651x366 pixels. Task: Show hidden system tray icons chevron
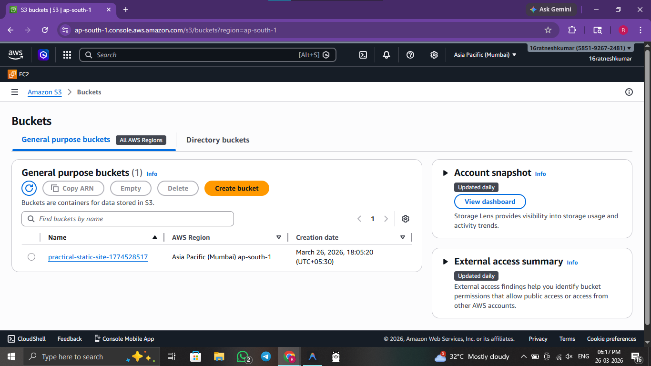click(x=524, y=356)
